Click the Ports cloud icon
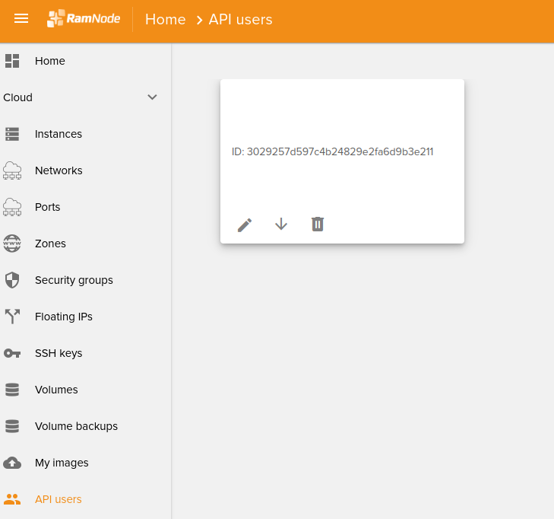The height and width of the screenshot is (519, 554). 12,207
